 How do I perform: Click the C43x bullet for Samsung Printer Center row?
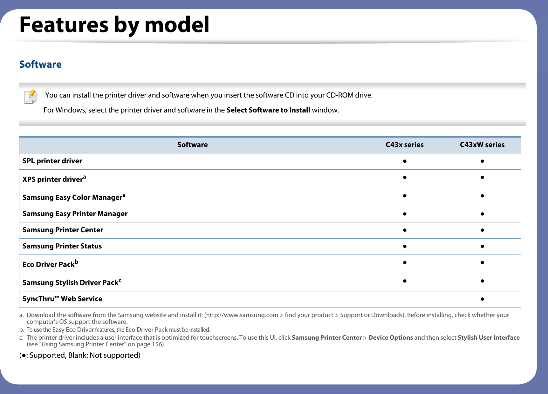405,230
